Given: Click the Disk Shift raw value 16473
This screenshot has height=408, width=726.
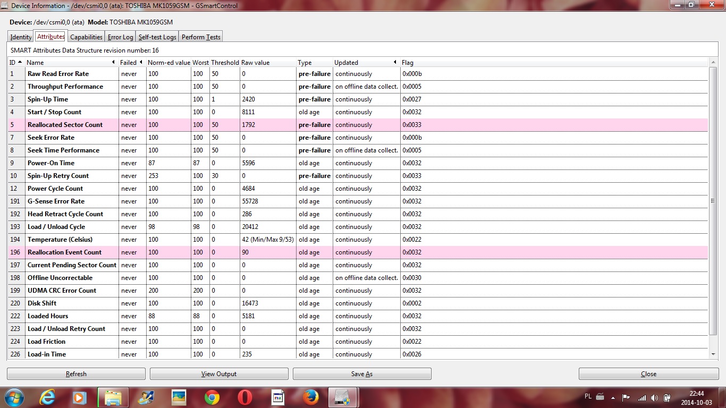Looking at the screenshot, I should tap(250, 303).
